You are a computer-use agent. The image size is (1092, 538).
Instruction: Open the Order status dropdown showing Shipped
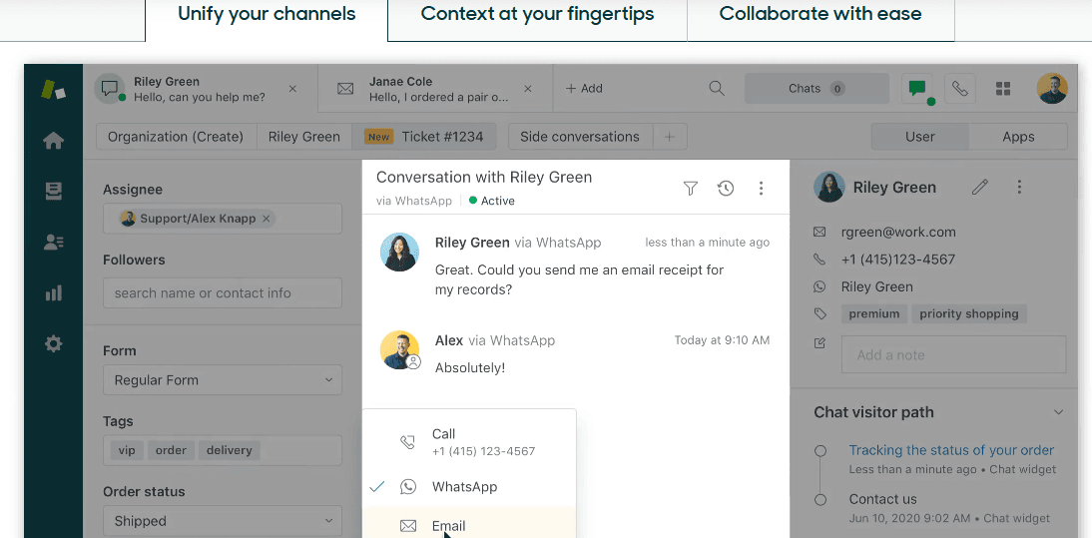223,521
